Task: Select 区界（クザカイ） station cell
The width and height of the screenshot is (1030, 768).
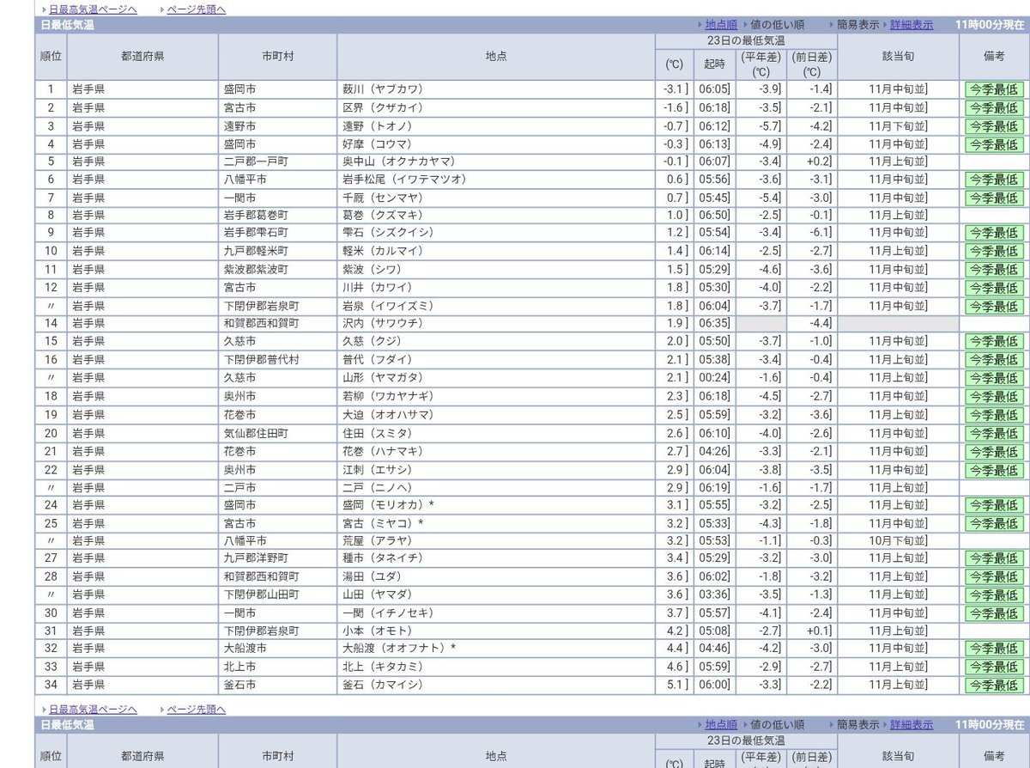Action: 496,107
